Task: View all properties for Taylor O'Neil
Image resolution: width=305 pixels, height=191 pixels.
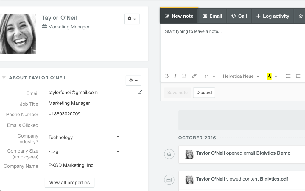Action: click(x=69, y=182)
